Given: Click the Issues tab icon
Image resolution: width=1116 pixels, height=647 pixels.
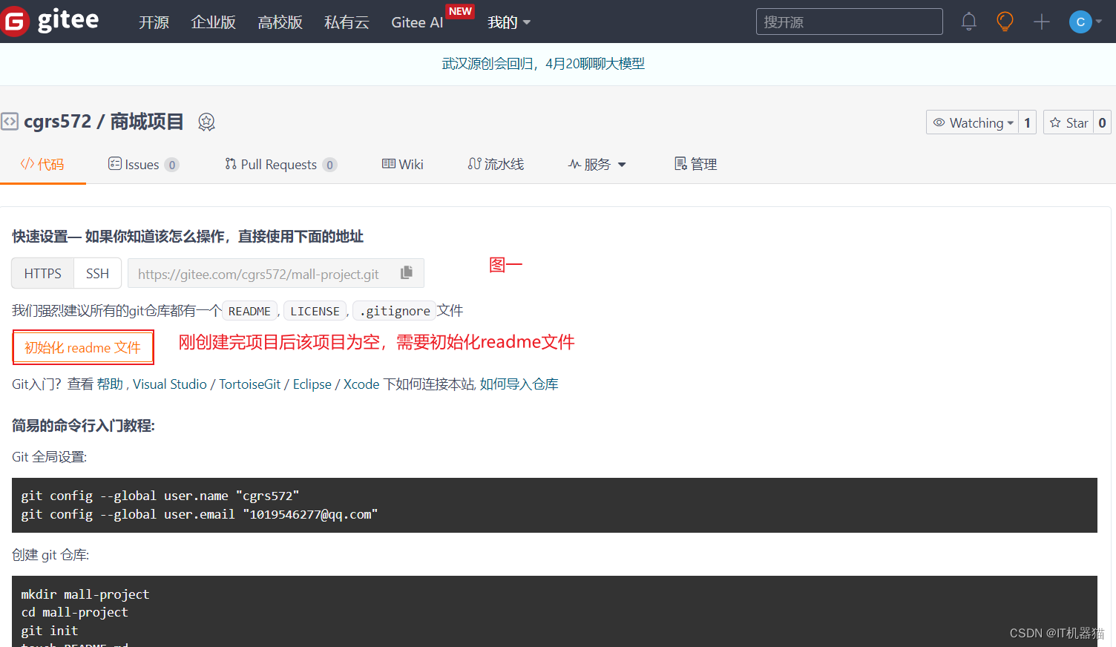Looking at the screenshot, I should [114, 163].
